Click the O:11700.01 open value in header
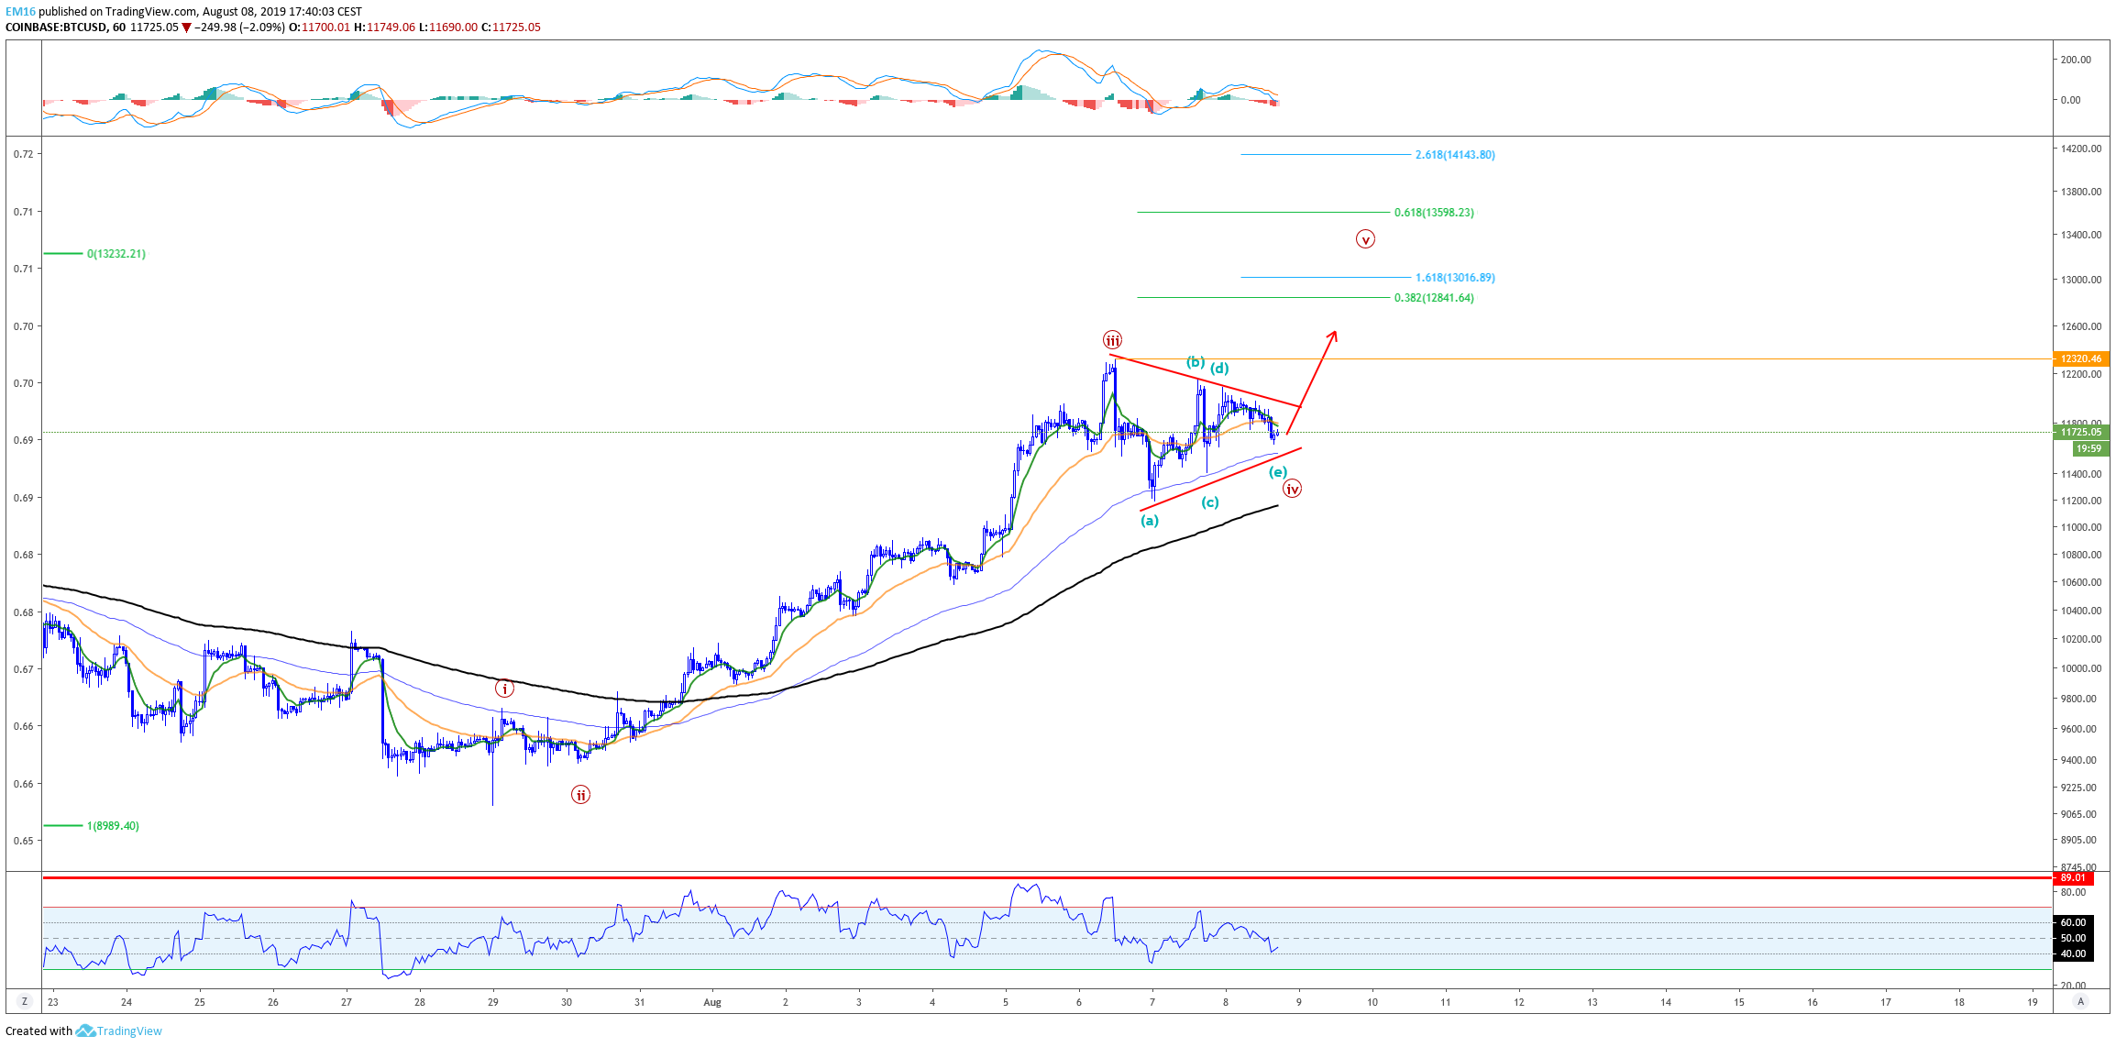 [320, 28]
